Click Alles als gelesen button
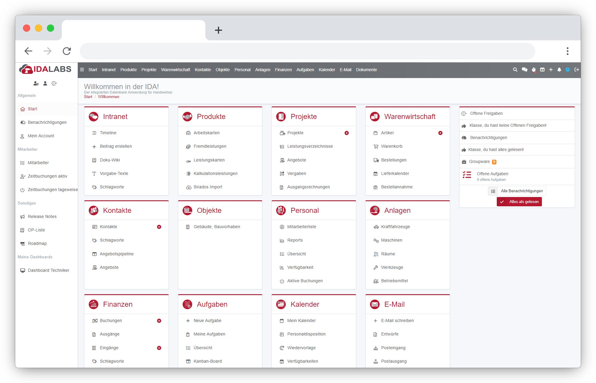The height and width of the screenshot is (383, 596). (520, 201)
